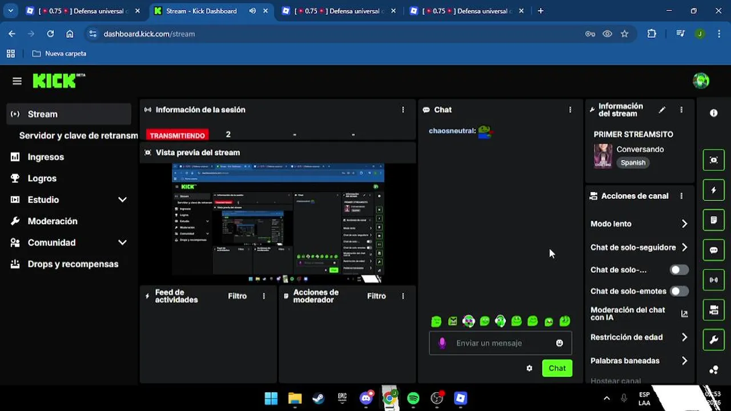Open Palabras baneadas settings arrow
Viewport: 731px width, 411px height.
coord(684,361)
